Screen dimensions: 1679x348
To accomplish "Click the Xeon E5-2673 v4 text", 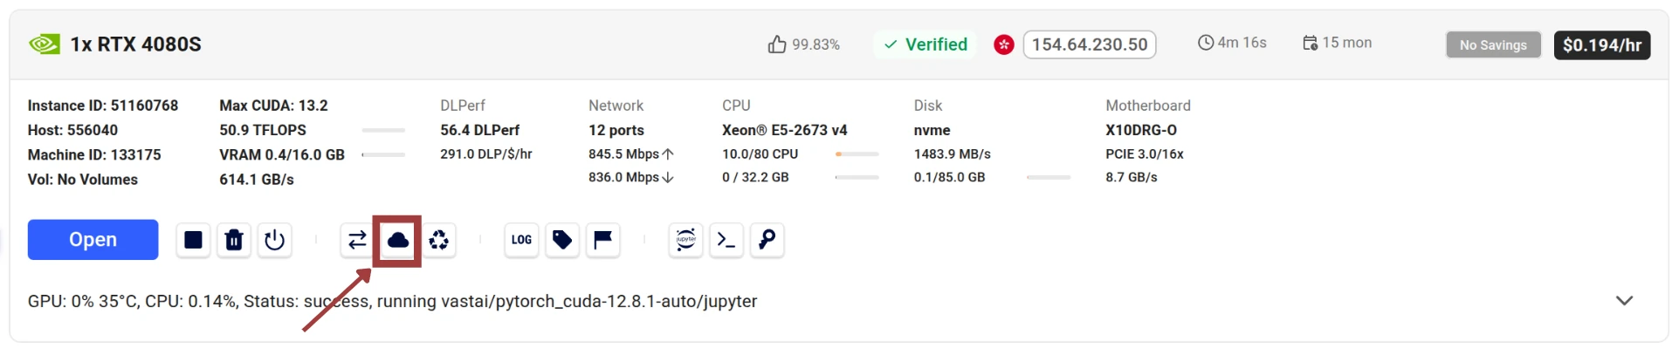I will (784, 130).
